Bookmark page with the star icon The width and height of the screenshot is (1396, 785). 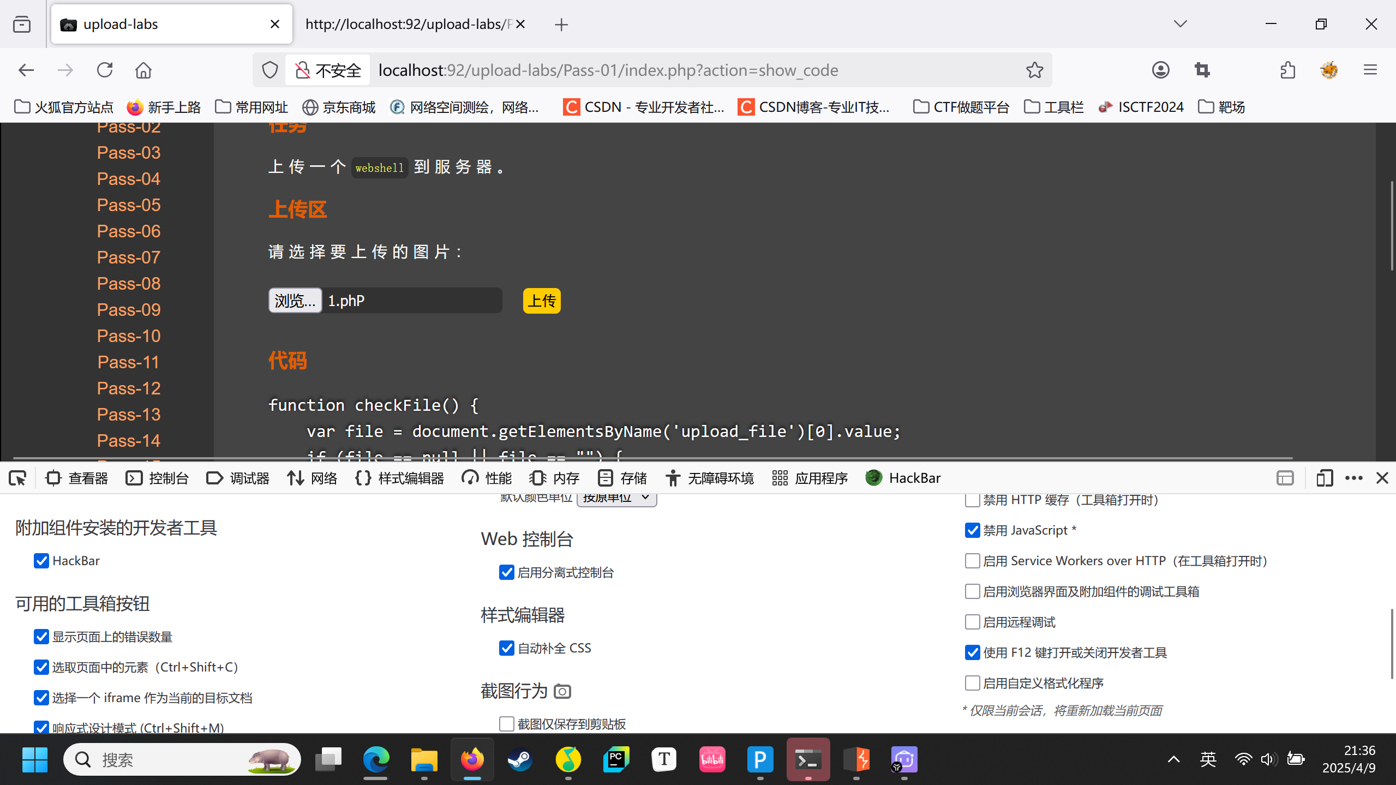click(1034, 70)
